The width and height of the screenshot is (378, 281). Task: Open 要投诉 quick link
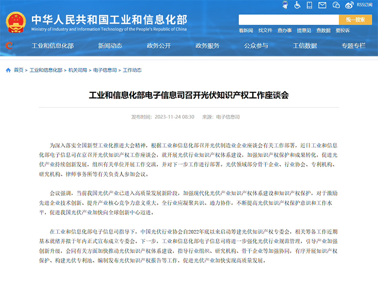pyautogui.click(x=343, y=30)
